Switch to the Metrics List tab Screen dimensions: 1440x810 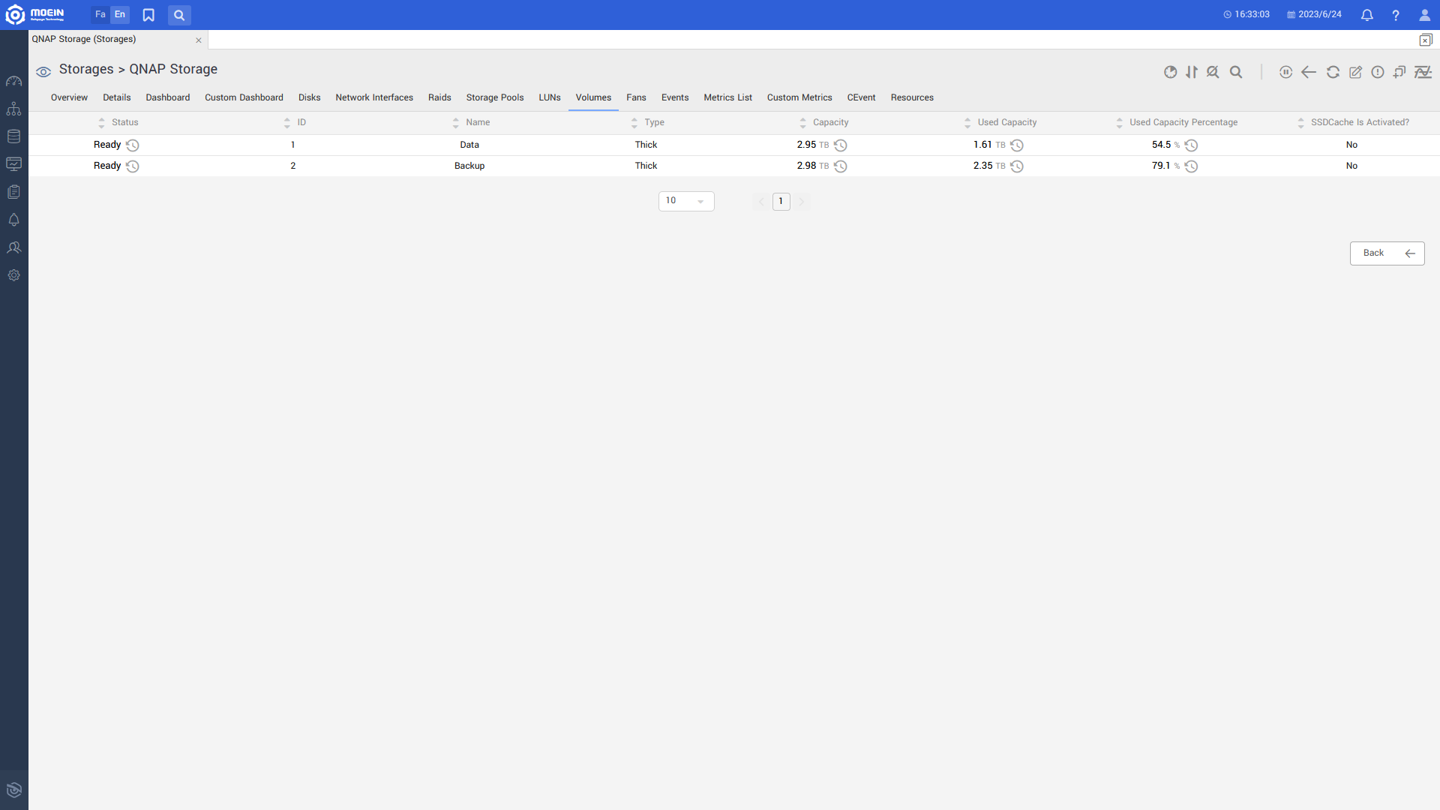[x=727, y=97]
